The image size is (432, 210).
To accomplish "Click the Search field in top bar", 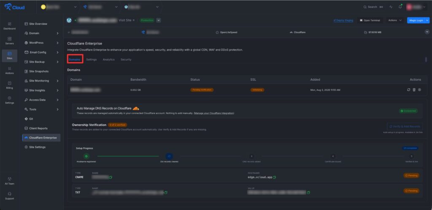I will [x=373, y=7].
